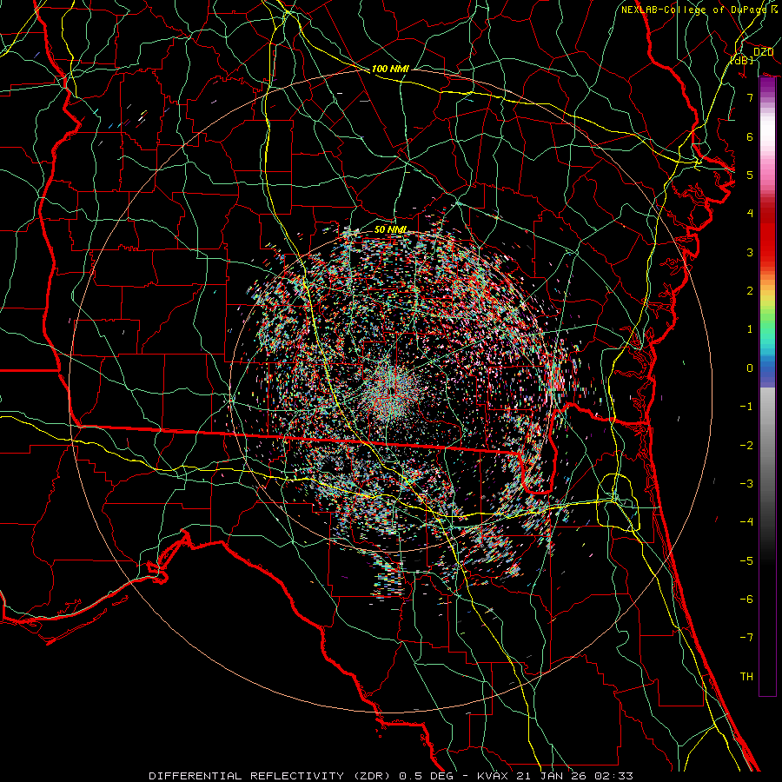Click the 3 value on the scale

750,252
